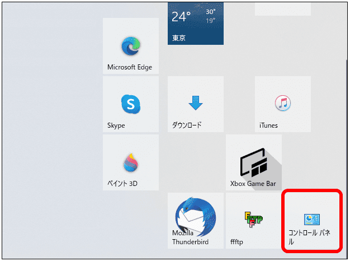Open the コントロール パネル tile
The height and width of the screenshot is (261, 350).
pyautogui.click(x=312, y=221)
